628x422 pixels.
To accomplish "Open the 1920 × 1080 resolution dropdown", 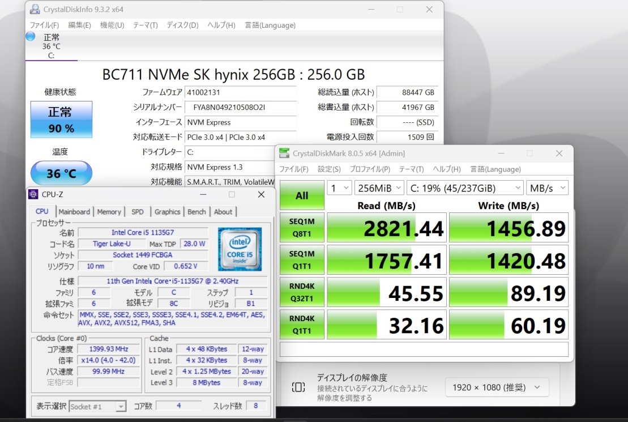I will 497,387.
